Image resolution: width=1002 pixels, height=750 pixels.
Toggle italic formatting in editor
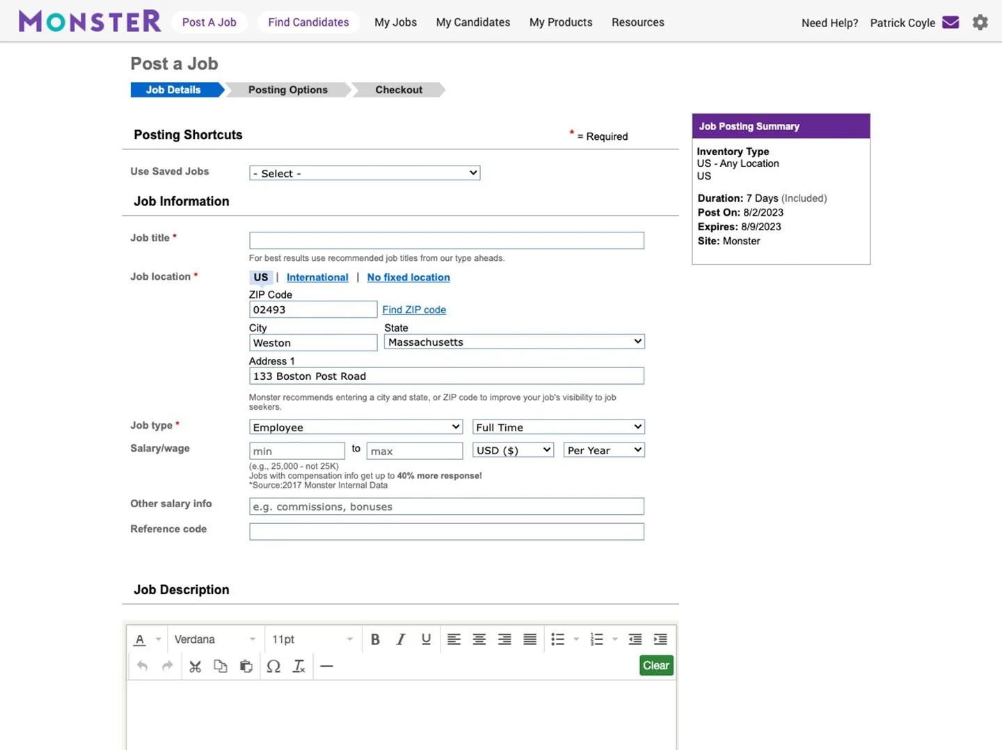(x=401, y=639)
